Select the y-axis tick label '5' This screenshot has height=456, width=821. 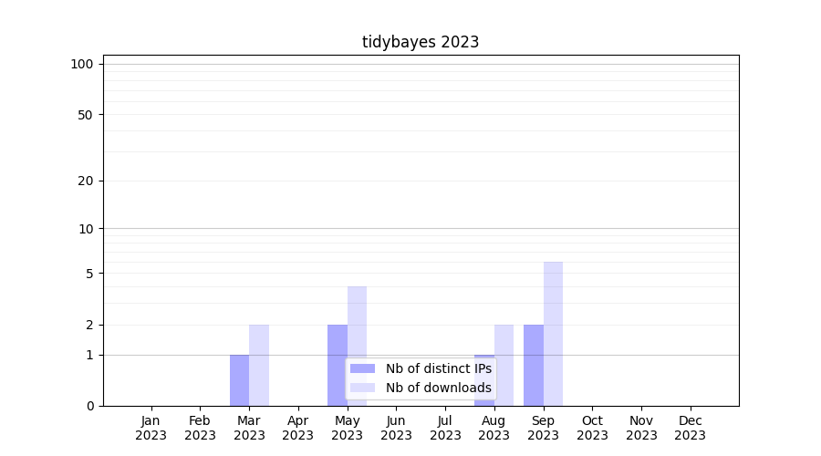coord(89,274)
